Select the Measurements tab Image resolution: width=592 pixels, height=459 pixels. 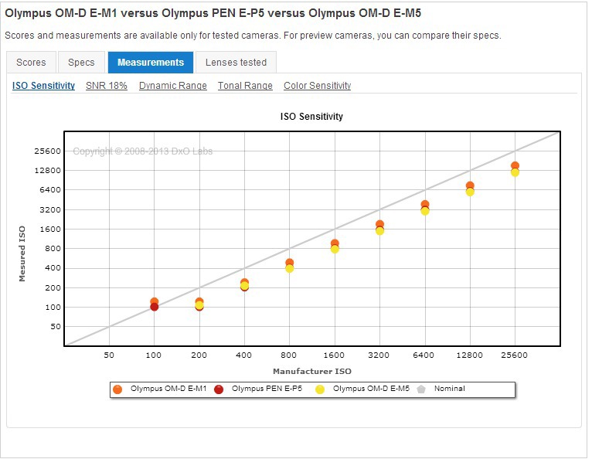(151, 63)
